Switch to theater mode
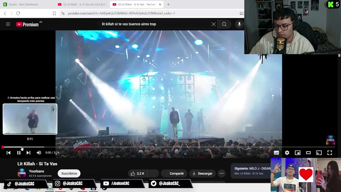 pos(308,153)
